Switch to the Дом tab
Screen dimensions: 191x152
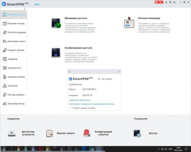37,4
